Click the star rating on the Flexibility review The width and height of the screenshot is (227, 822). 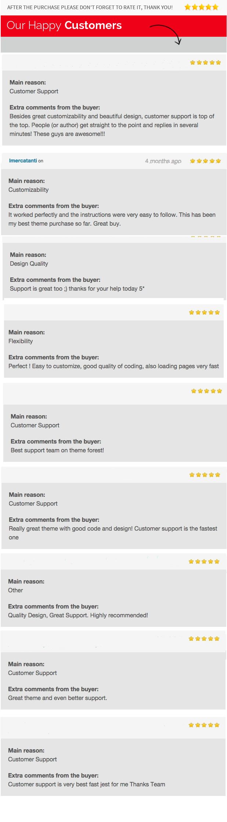204,312
